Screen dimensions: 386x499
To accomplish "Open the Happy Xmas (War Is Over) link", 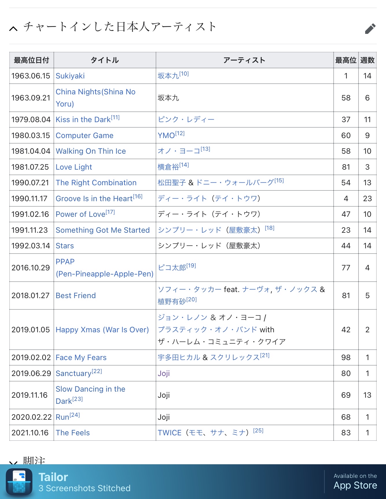I will tap(102, 330).
